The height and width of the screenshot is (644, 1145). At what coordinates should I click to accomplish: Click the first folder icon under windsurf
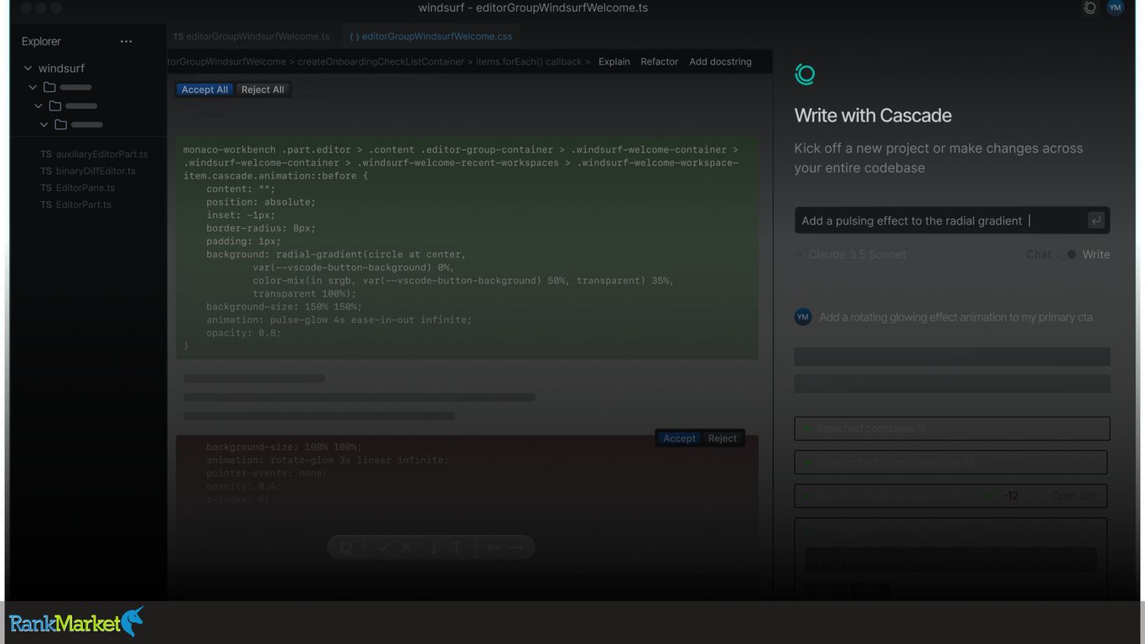click(49, 87)
